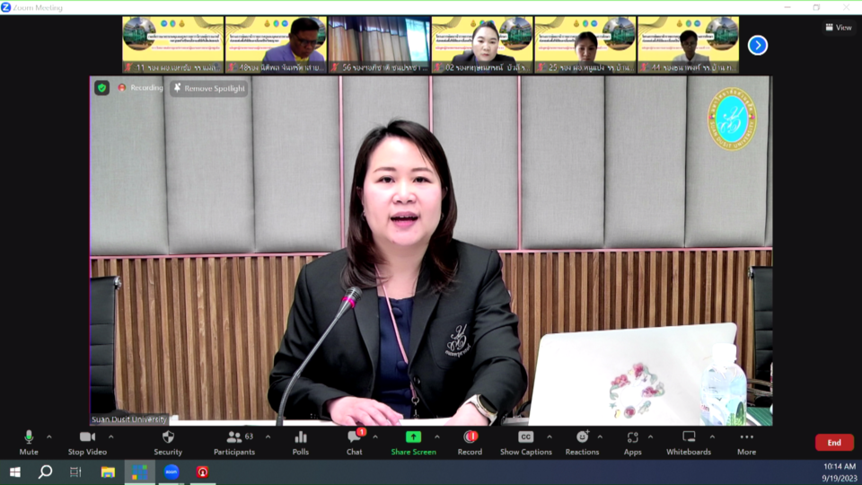Screen dimensions: 862x485
Task: Select participant thumbnail number 56
Action: point(379,45)
